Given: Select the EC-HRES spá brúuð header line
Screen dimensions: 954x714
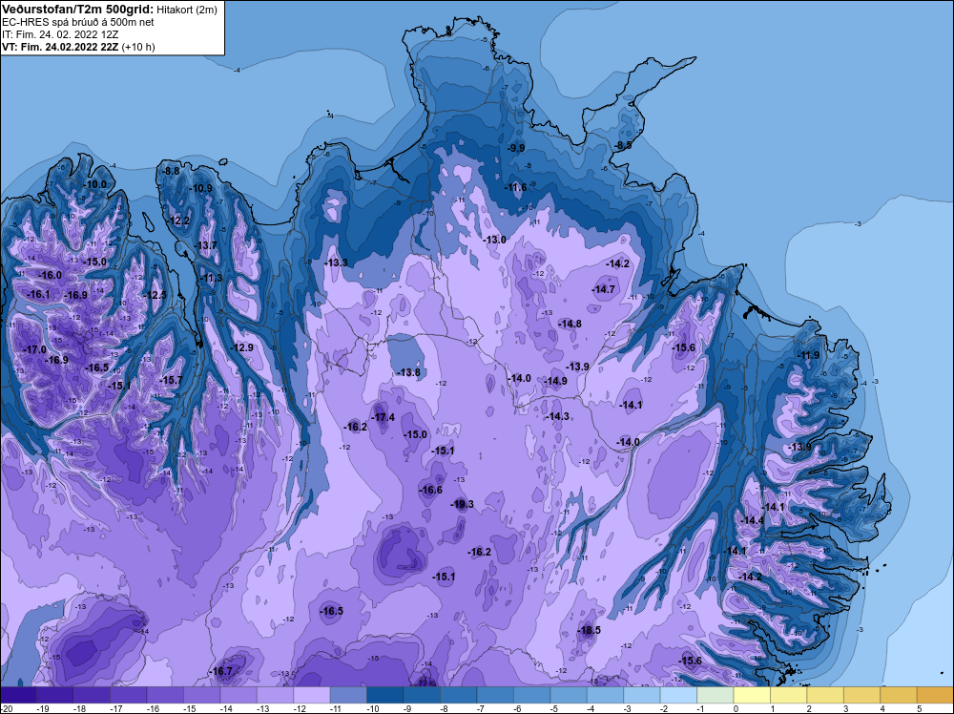Looking at the screenshot, I should point(78,22).
